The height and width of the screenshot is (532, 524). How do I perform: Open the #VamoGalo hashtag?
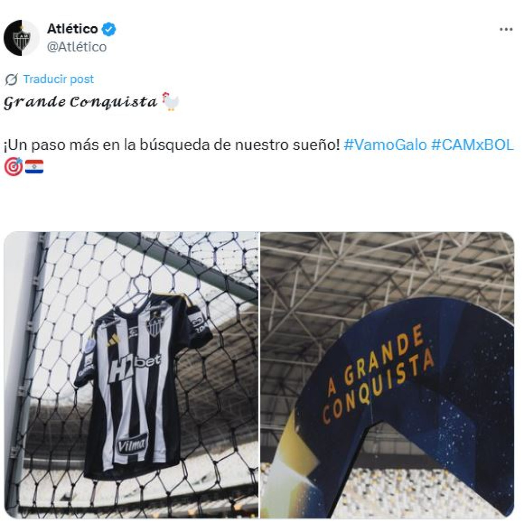[x=385, y=145]
